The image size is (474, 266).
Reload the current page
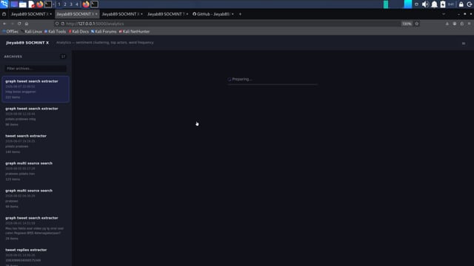coord(19,24)
